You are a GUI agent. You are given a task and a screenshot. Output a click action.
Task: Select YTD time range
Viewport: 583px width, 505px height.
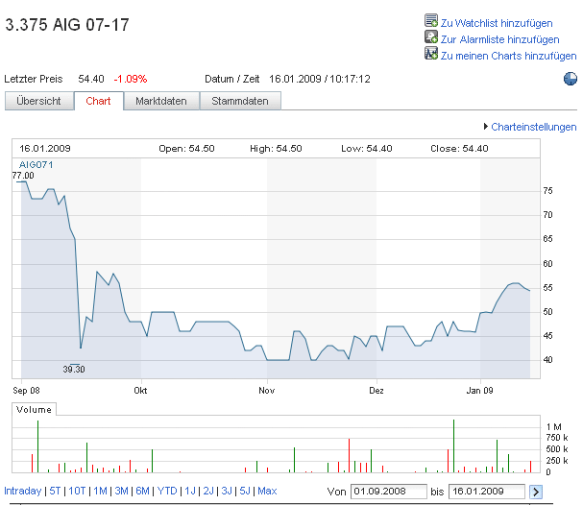pyautogui.click(x=167, y=491)
